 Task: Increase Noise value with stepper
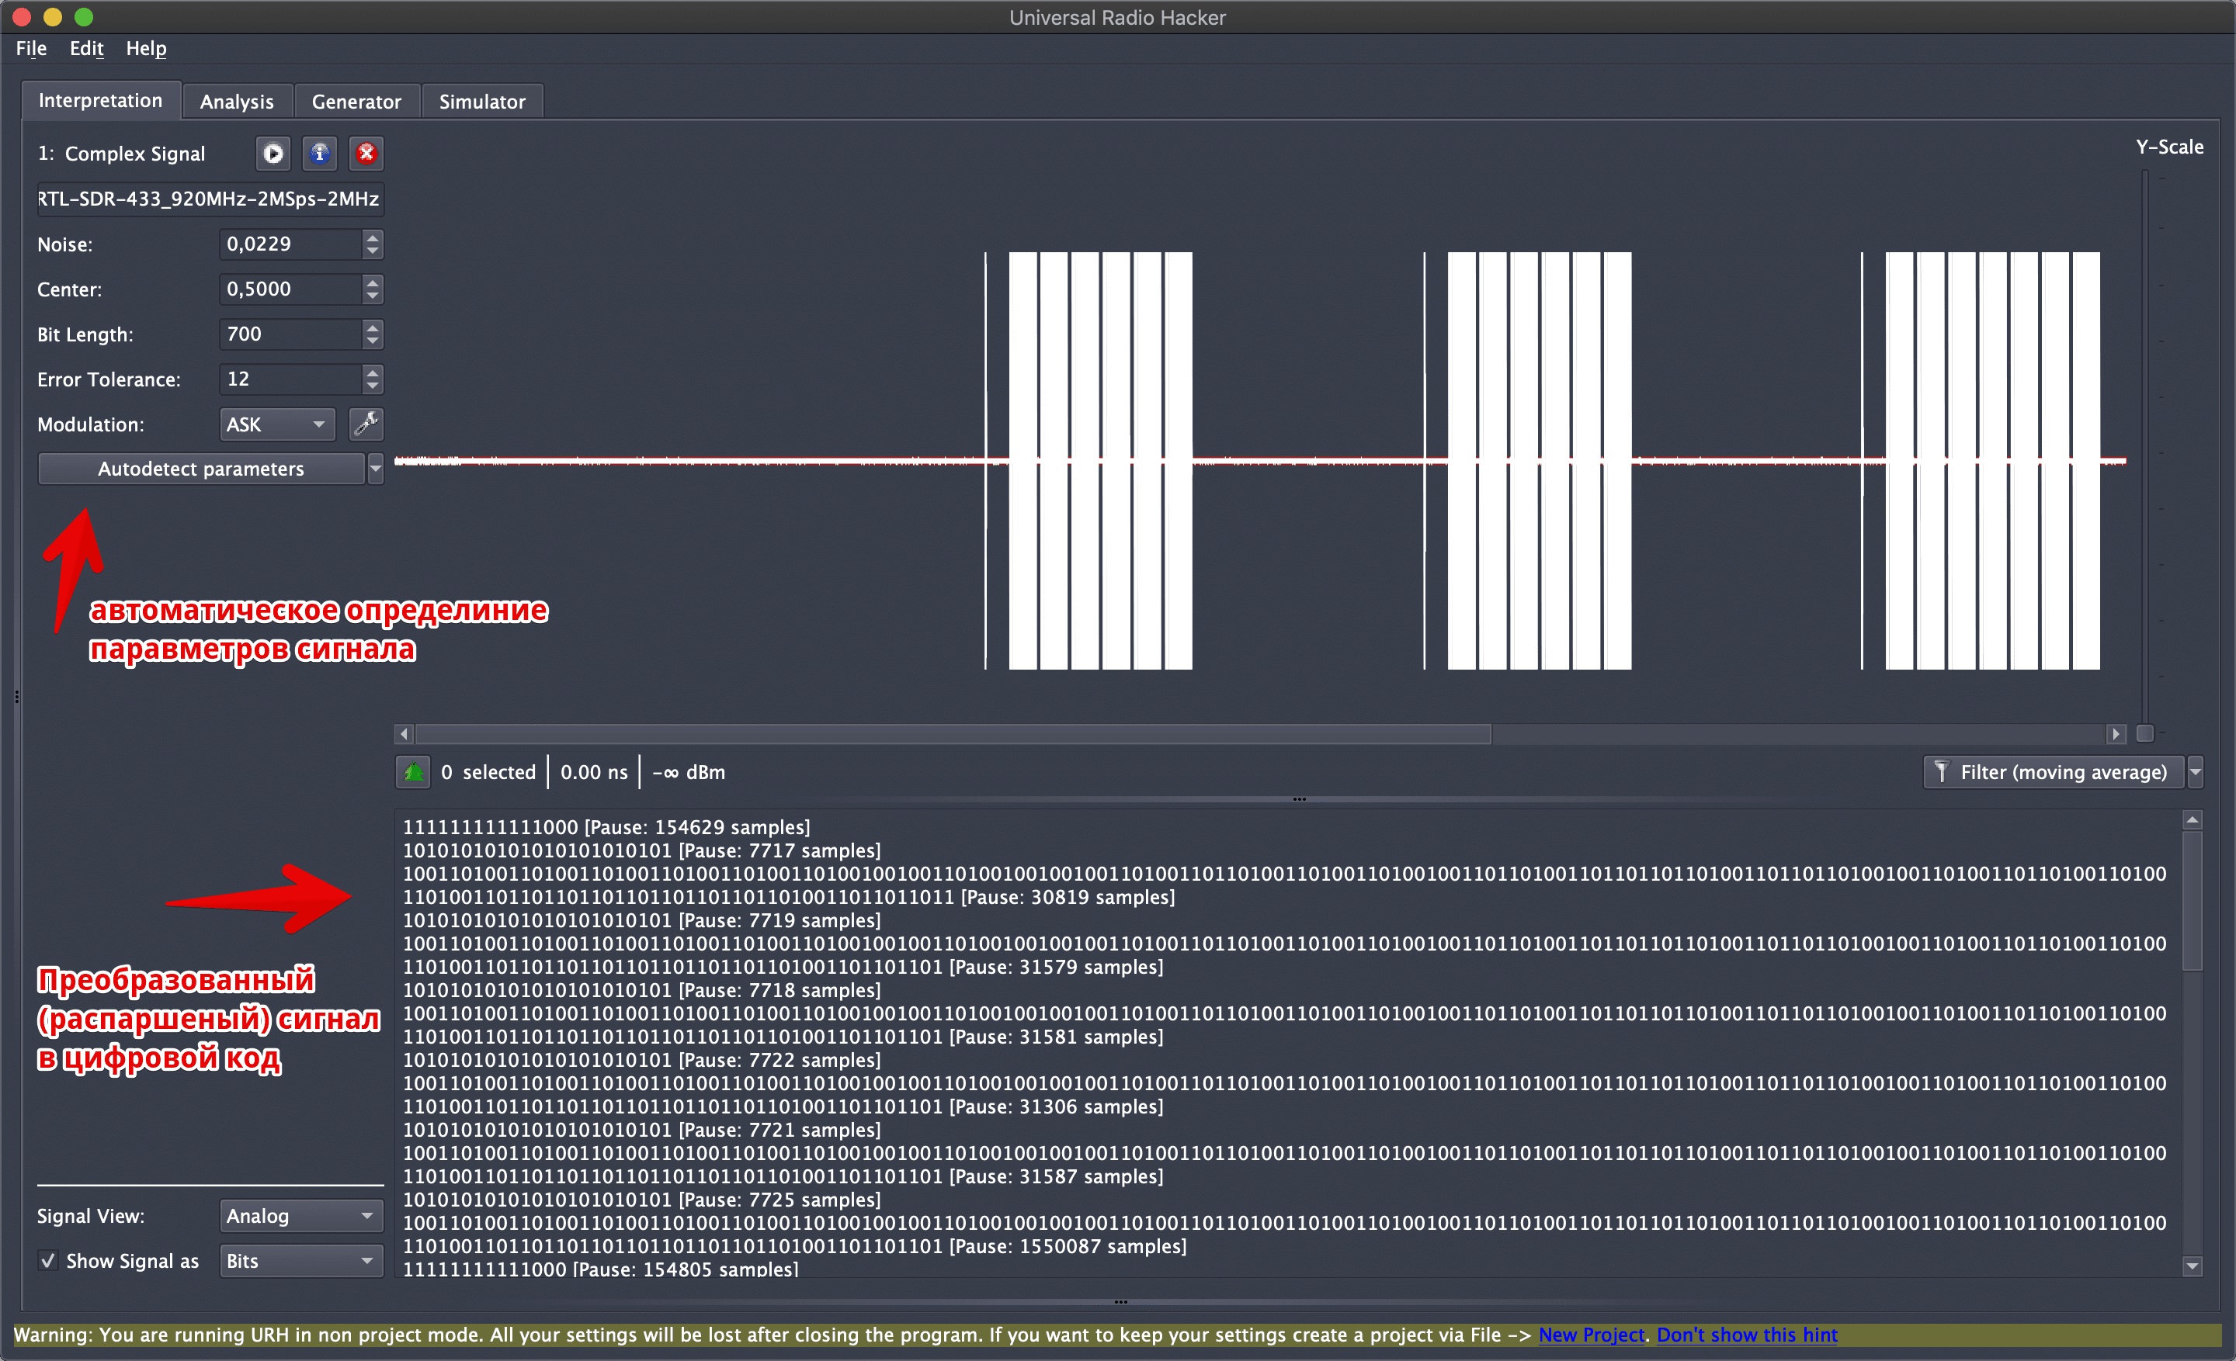(x=372, y=237)
